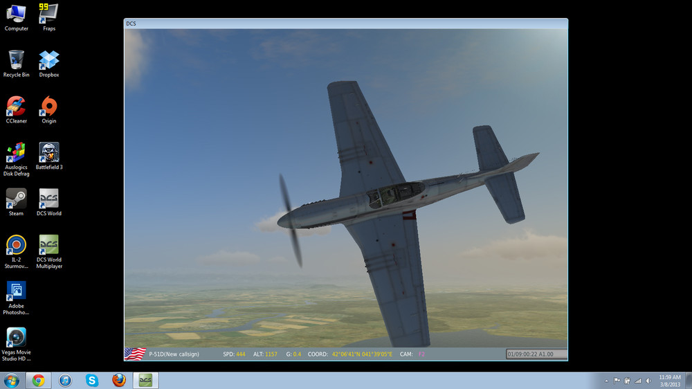Select the DCS World desktop shortcut
The image size is (692, 389).
[x=49, y=202]
